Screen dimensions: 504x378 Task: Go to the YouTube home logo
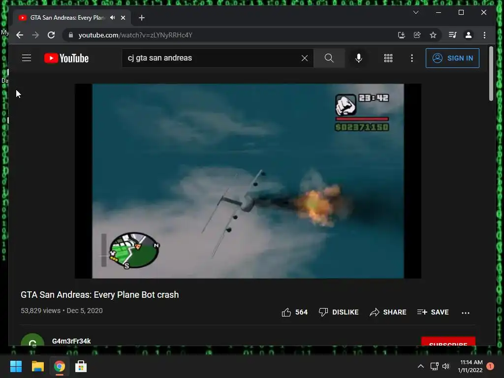pyautogui.click(x=66, y=58)
